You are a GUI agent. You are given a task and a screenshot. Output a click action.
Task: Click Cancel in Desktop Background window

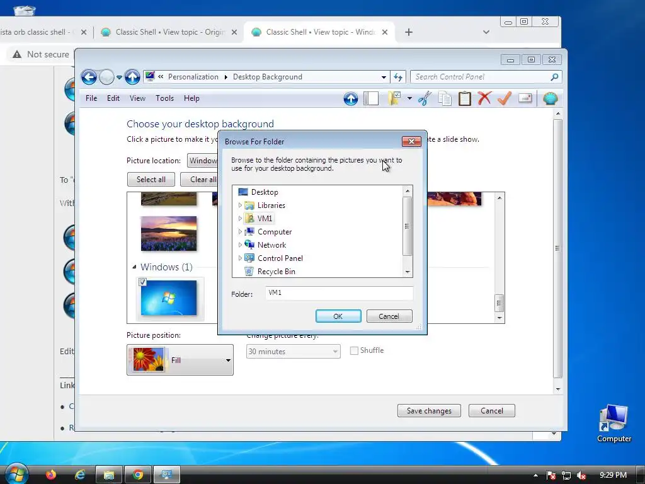[x=491, y=411]
